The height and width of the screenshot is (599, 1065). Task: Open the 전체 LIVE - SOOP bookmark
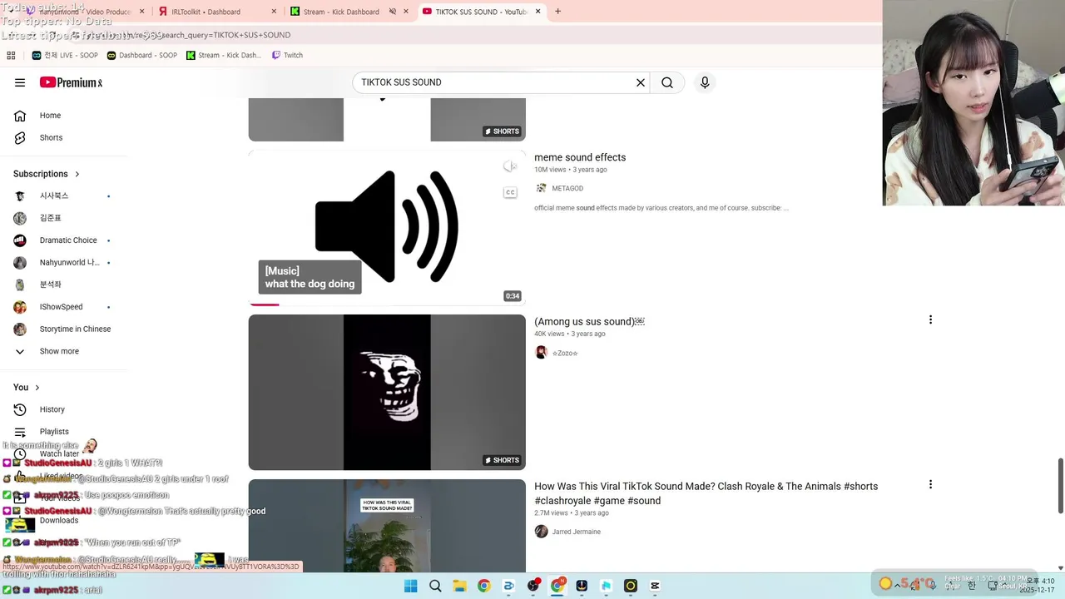point(65,56)
